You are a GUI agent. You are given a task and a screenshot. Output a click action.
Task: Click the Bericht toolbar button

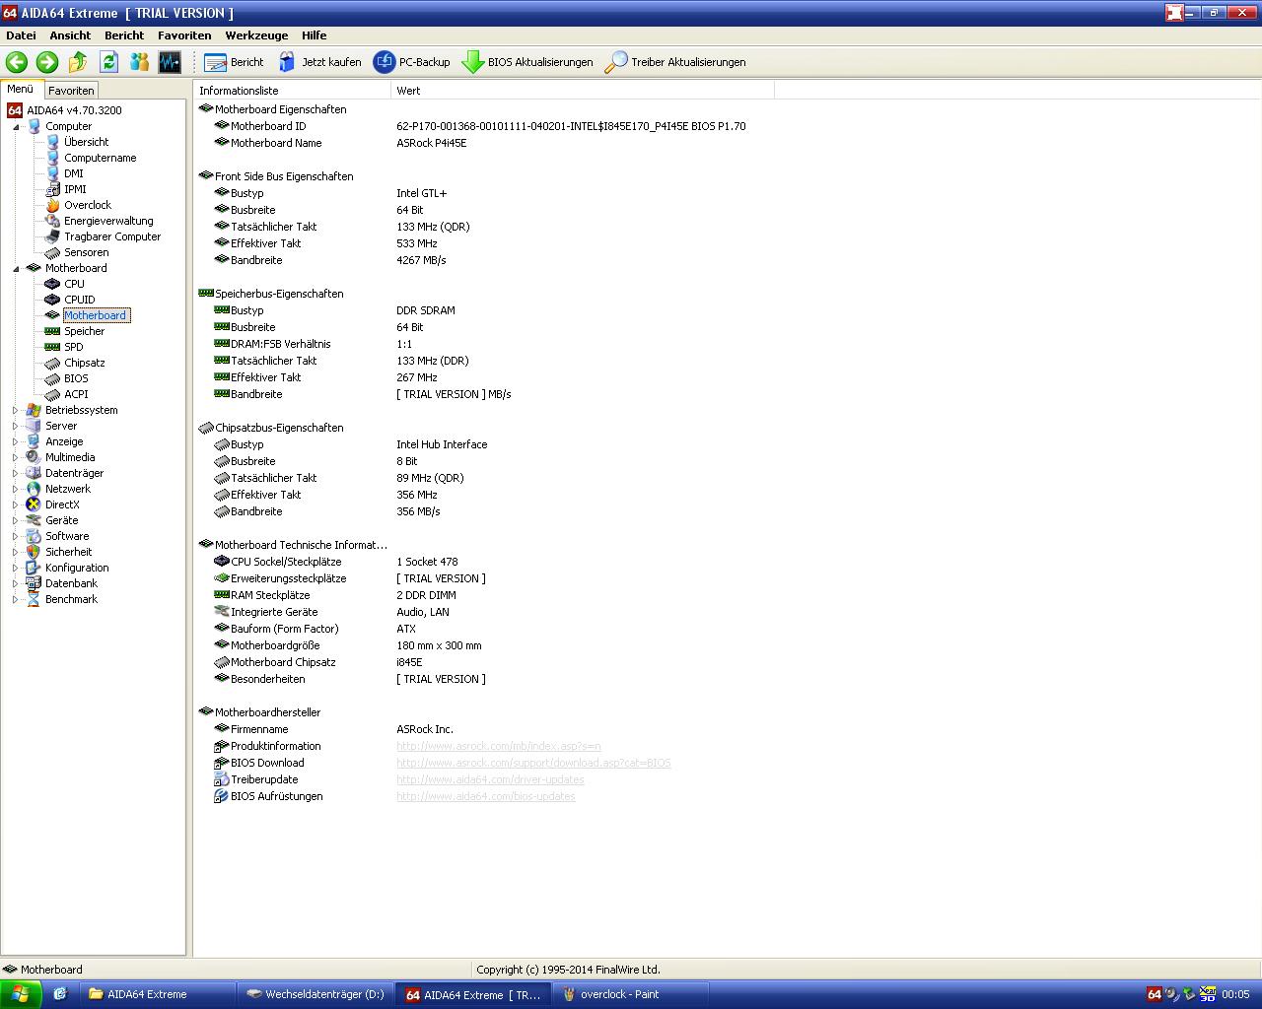click(234, 62)
